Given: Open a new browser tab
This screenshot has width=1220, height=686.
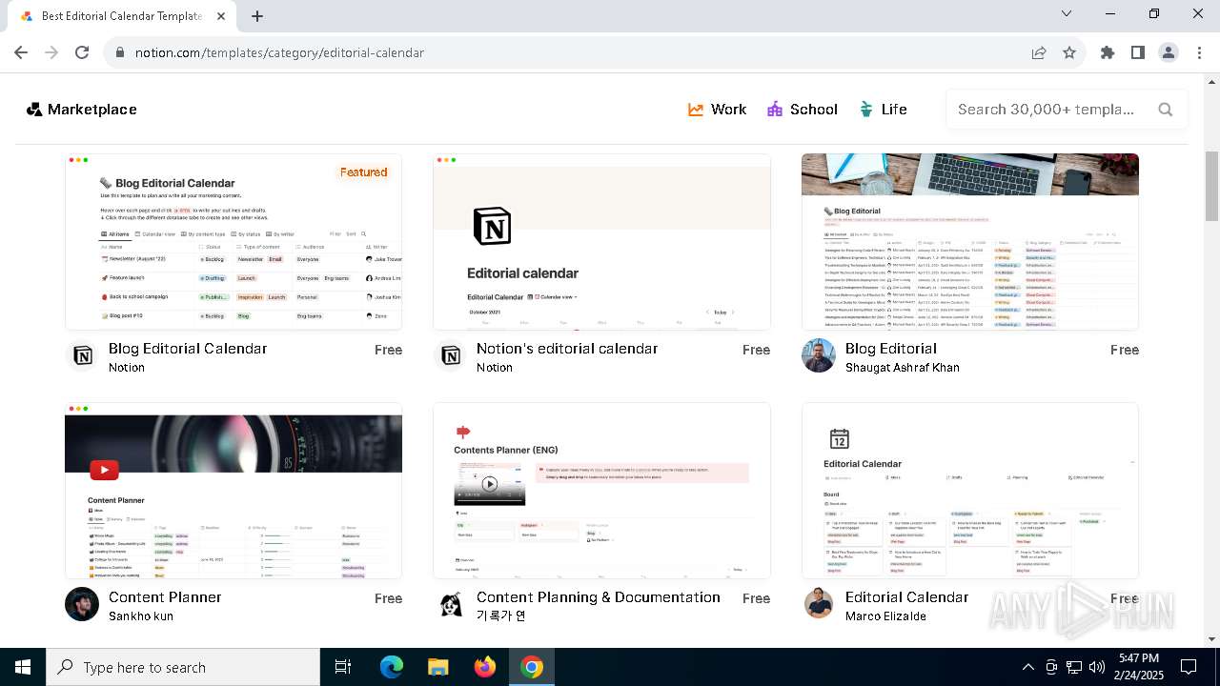Looking at the screenshot, I should point(257,16).
